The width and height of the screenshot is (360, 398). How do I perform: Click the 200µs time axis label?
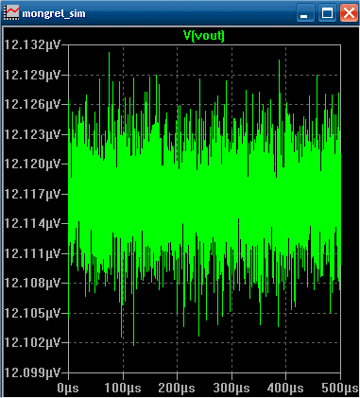point(177,389)
